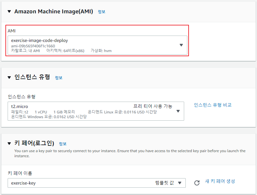Click the 프리 티어 사용 가능 label
The width and height of the screenshot is (257, 195).
point(153,106)
